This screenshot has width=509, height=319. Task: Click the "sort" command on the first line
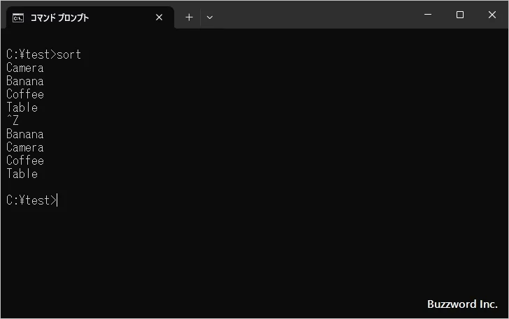[x=69, y=54]
